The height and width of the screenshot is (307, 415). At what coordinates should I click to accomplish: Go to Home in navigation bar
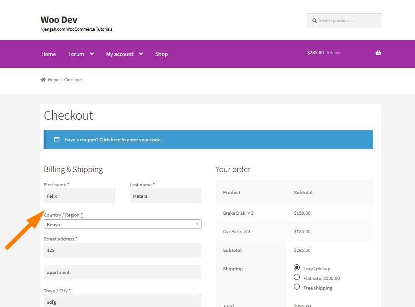pyautogui.click(x=49, y=54)
